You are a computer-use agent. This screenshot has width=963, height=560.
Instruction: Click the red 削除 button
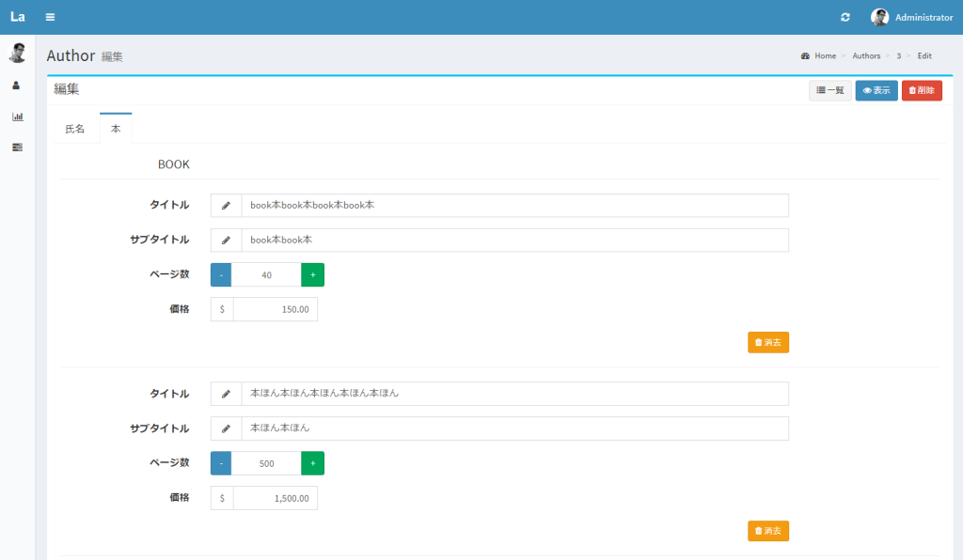[922, 90]
